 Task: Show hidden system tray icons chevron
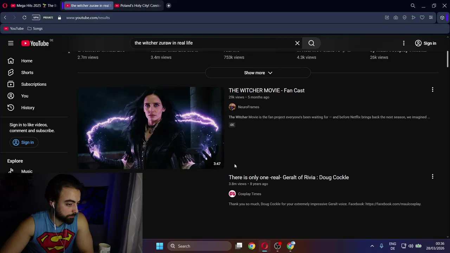tap(372, 246)
